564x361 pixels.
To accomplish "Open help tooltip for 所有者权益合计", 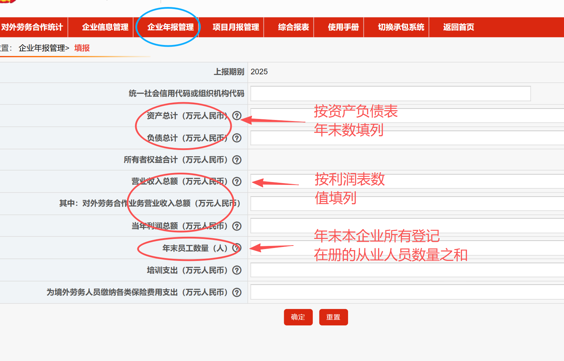I will [237, 160].
